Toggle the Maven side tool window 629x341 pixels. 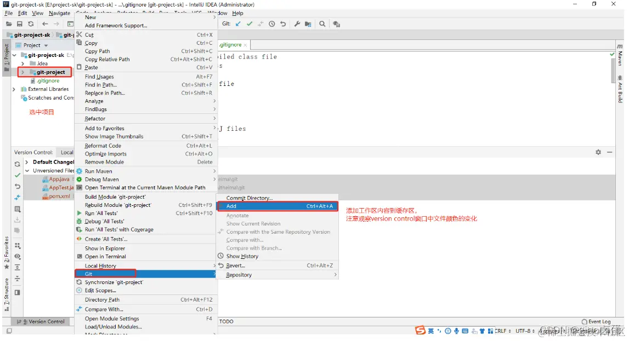click(x=620, y=55)
